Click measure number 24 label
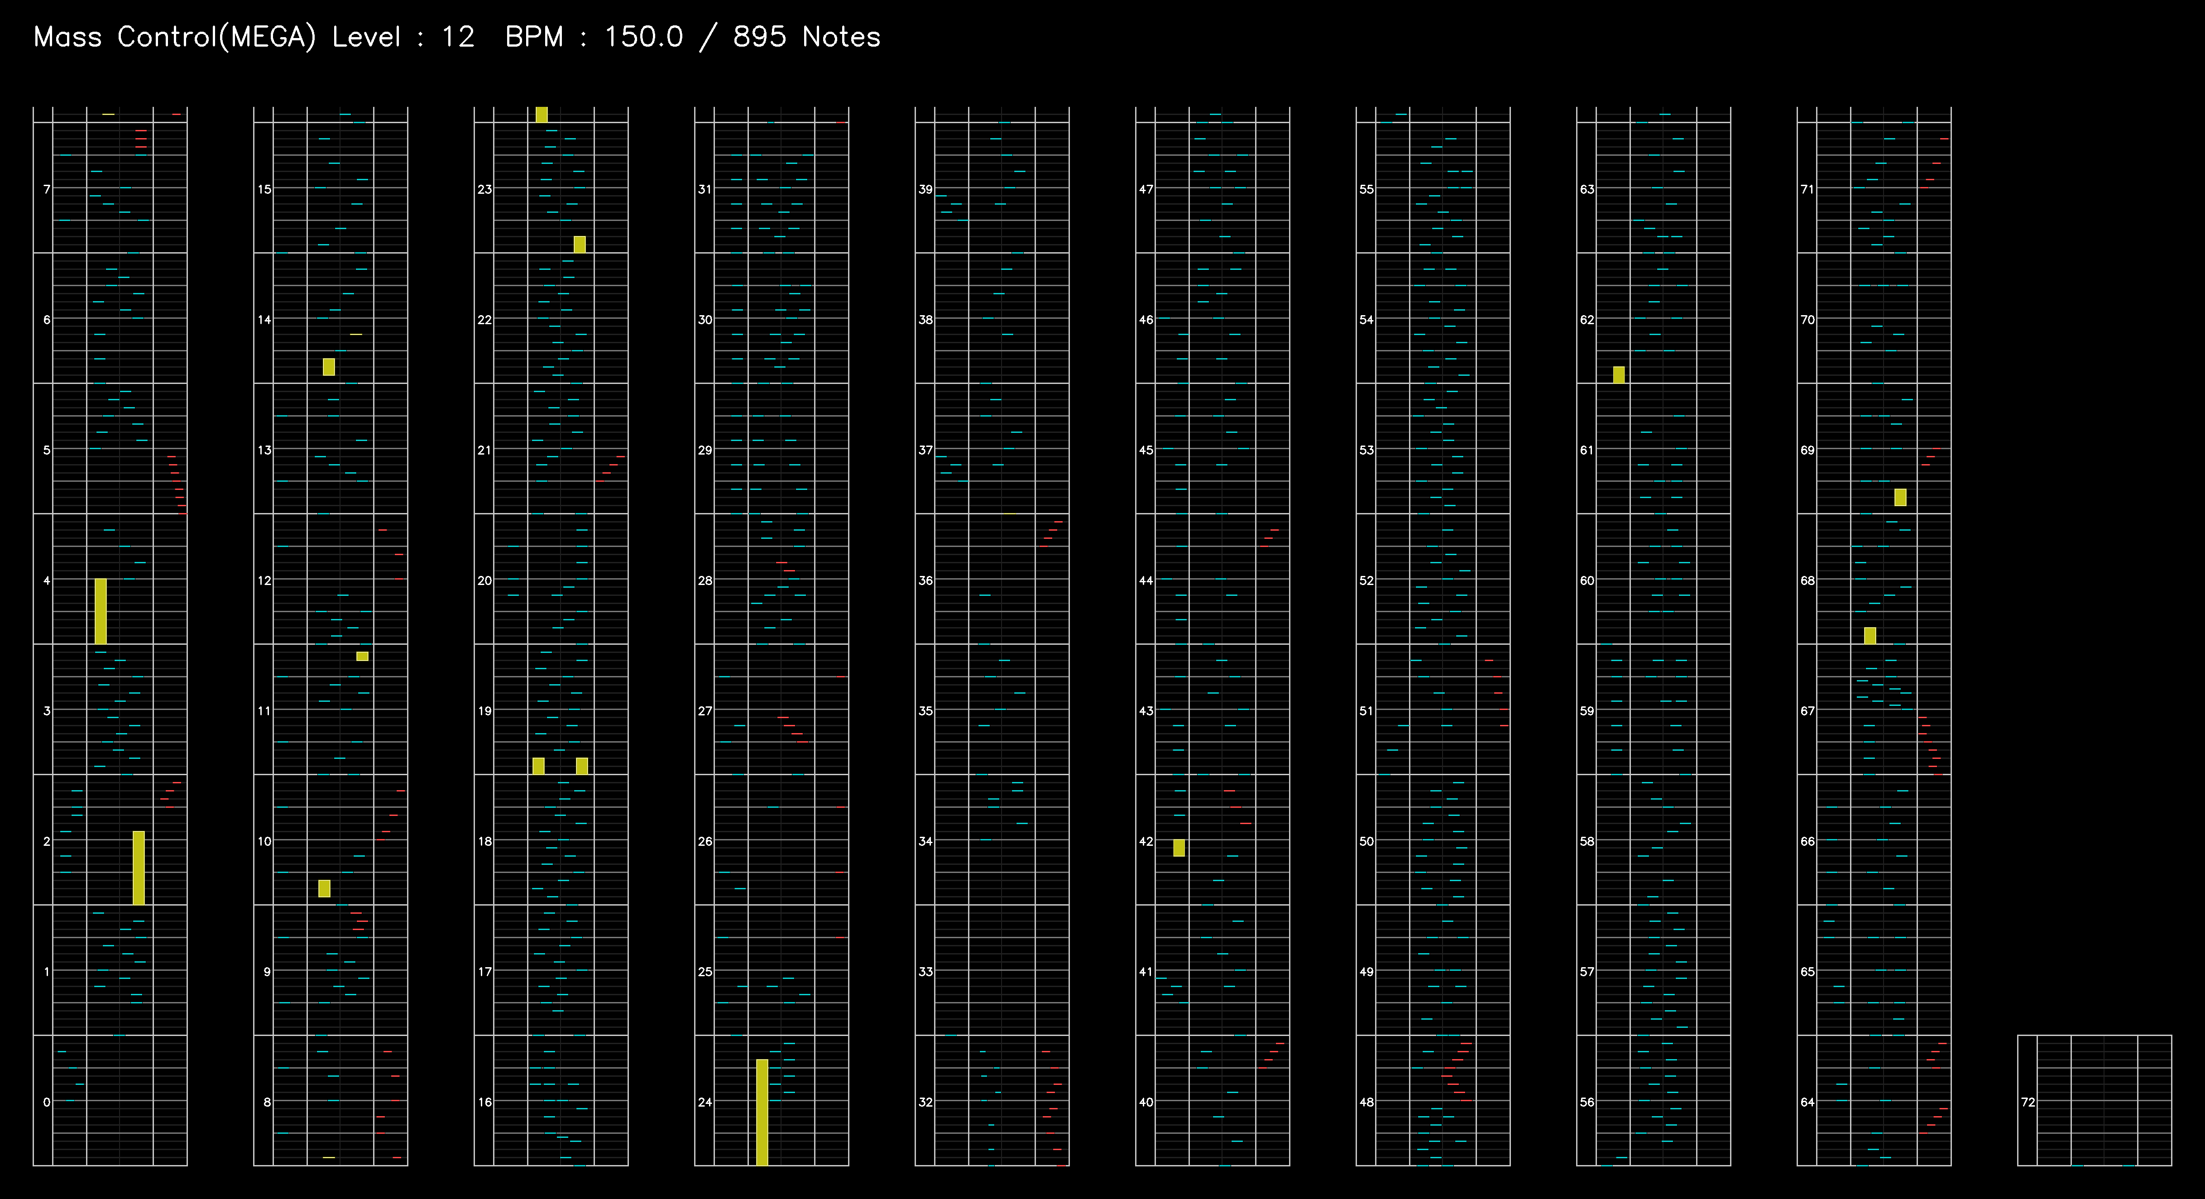This screenshot has height=1199, width=2205. (x=705, y=1102)
